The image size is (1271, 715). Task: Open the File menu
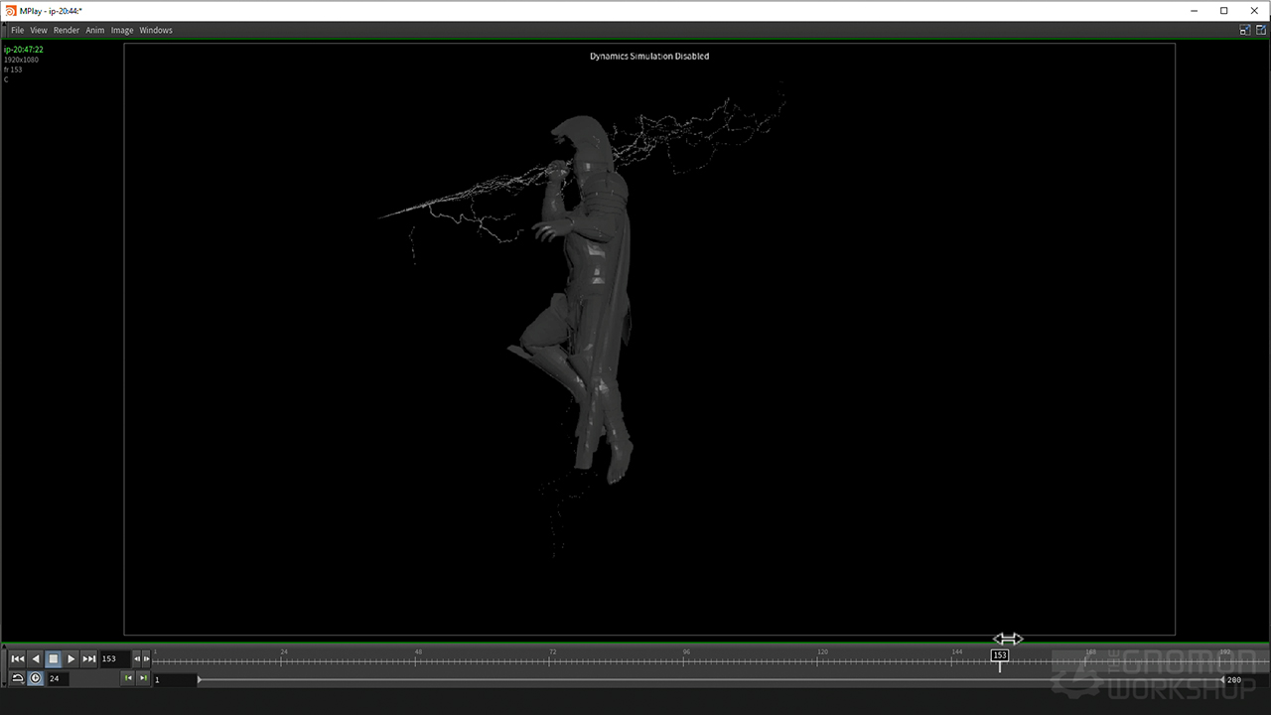click(x=17, y=30)
